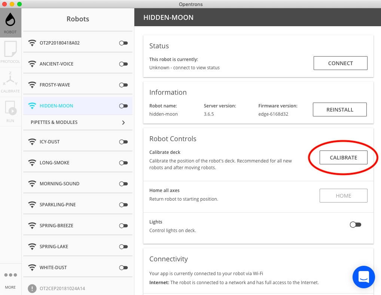Select the ICY-DUST robot name
This screenshot has width=381, height=295.
tap(49, 142)
